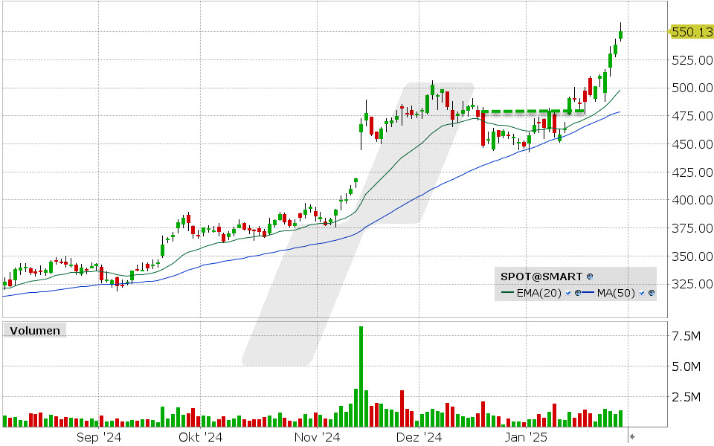Click the 350.00 price axis label
714x446 pixels.
point(692,256)
